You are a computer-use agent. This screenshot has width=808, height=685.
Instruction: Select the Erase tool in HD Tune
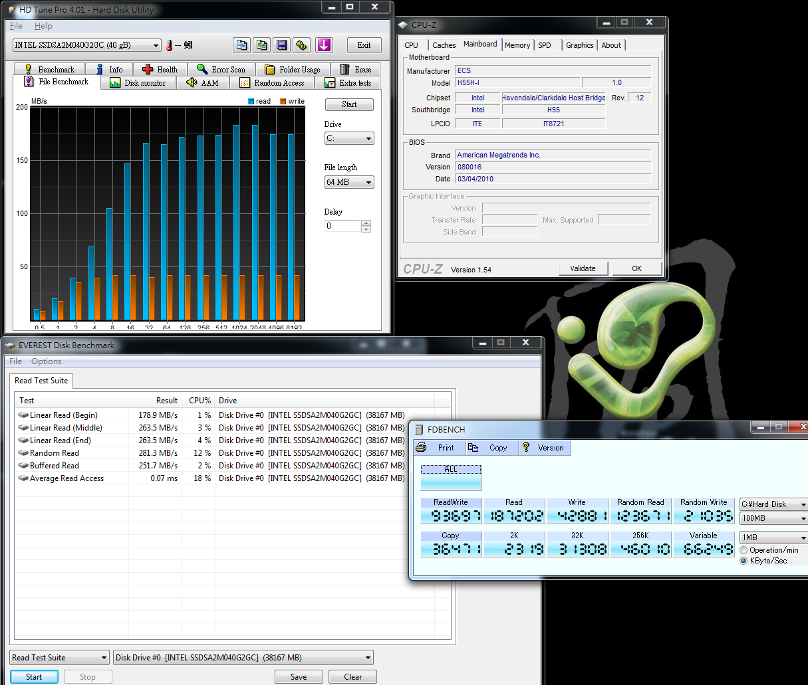[356, 68]
